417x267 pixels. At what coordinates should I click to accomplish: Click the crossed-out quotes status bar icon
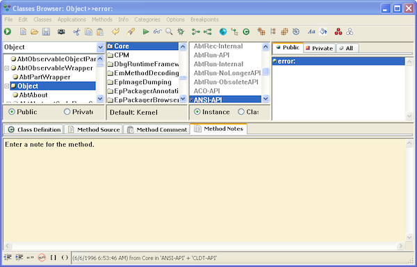42,257
